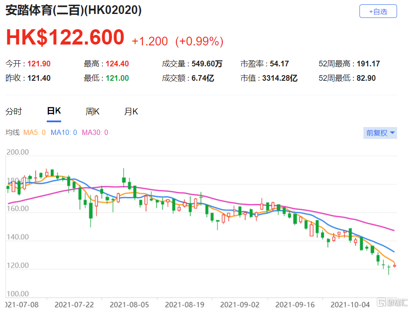
Task: Open the 月K monthly chart tab
Action: click(131, 111)
